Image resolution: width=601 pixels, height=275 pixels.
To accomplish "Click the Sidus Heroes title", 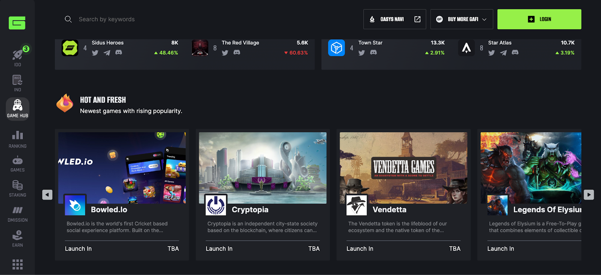I will tap(107, 43).
